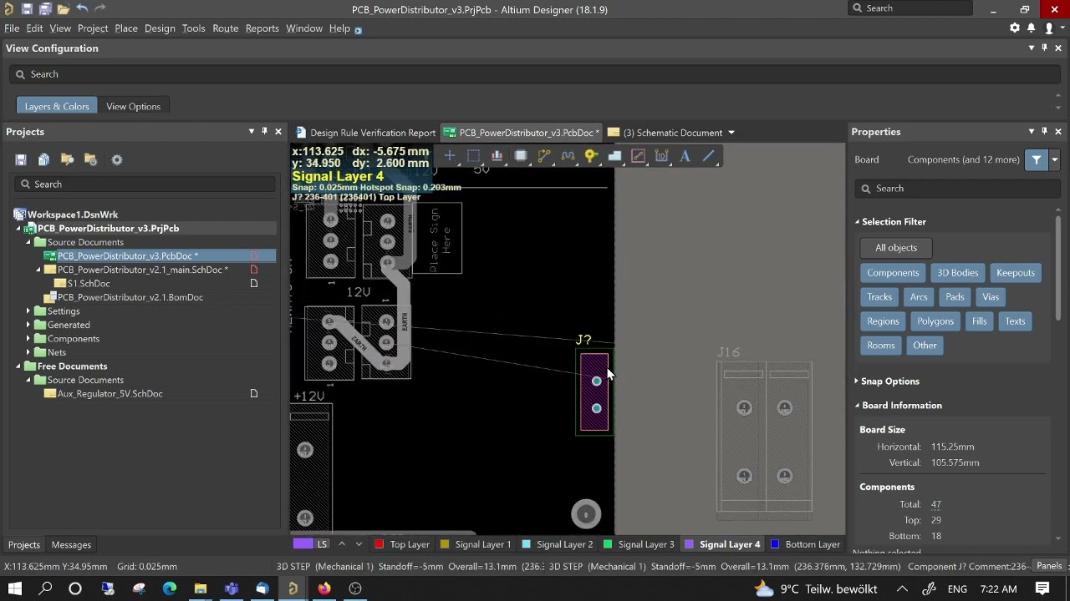
Task: Open the Design menu
Action: 160,28
